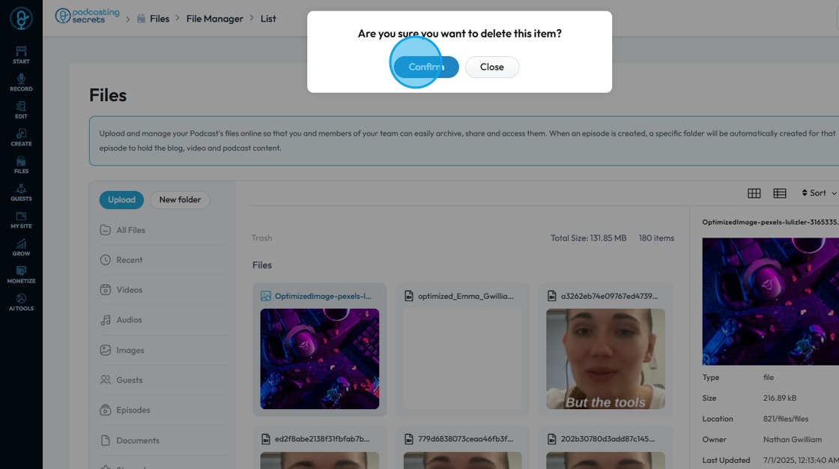Click the video icon beside a3262eb74e09767ed4739

(x=551, y=296)
